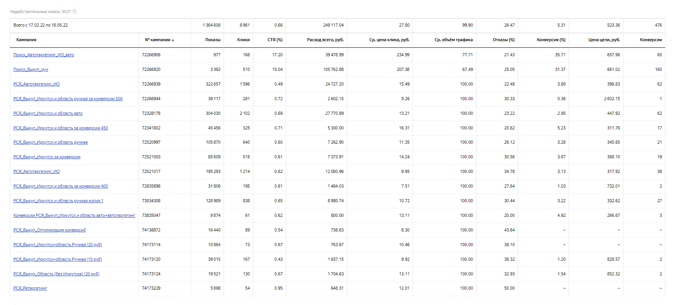This screenshot has width=689, height=305.
Task: Open the РСЯ_Ретаргетинг campaign link
Action: click(x=30, y=288)
